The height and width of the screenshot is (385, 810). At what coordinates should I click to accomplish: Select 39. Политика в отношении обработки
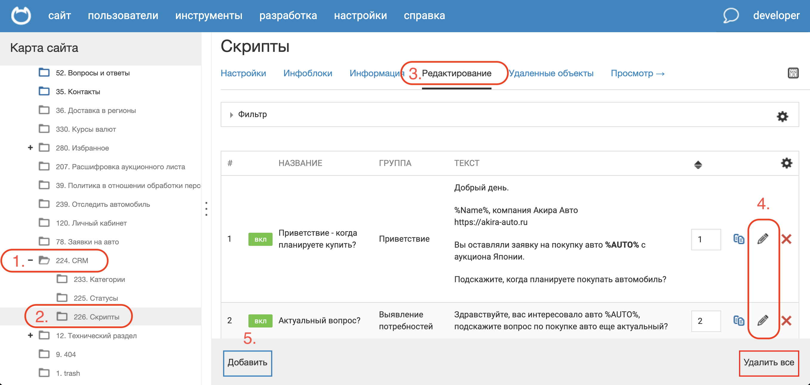tap(128, 185)
